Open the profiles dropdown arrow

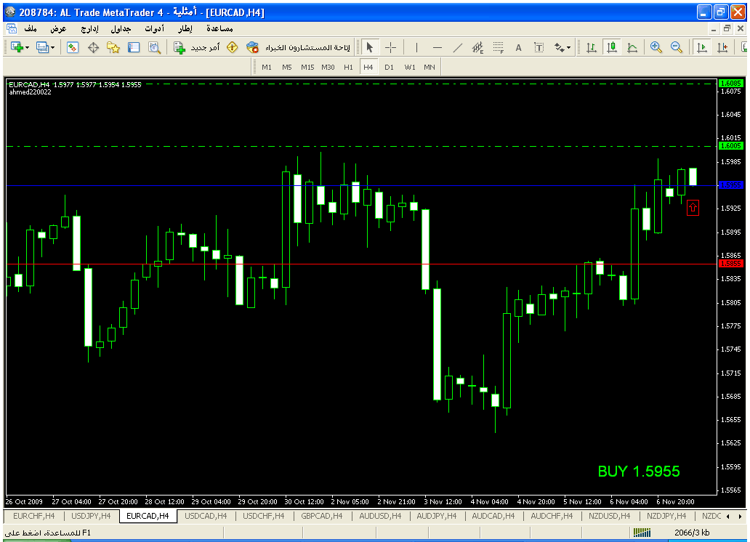(x=52, y=47)
